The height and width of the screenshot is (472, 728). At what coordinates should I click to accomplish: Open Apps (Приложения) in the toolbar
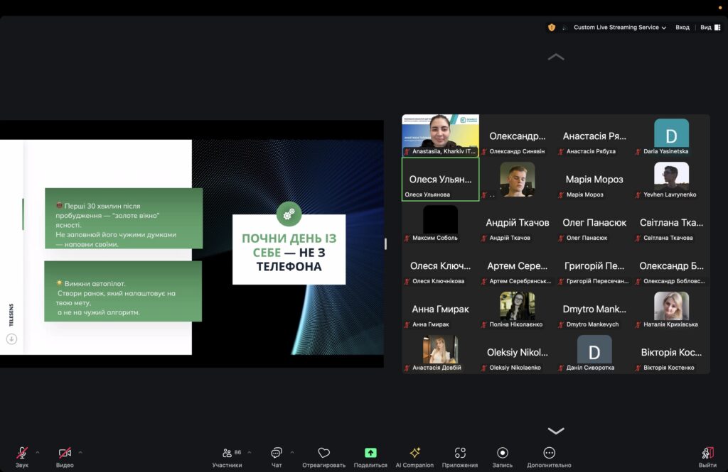pos(459,453)
